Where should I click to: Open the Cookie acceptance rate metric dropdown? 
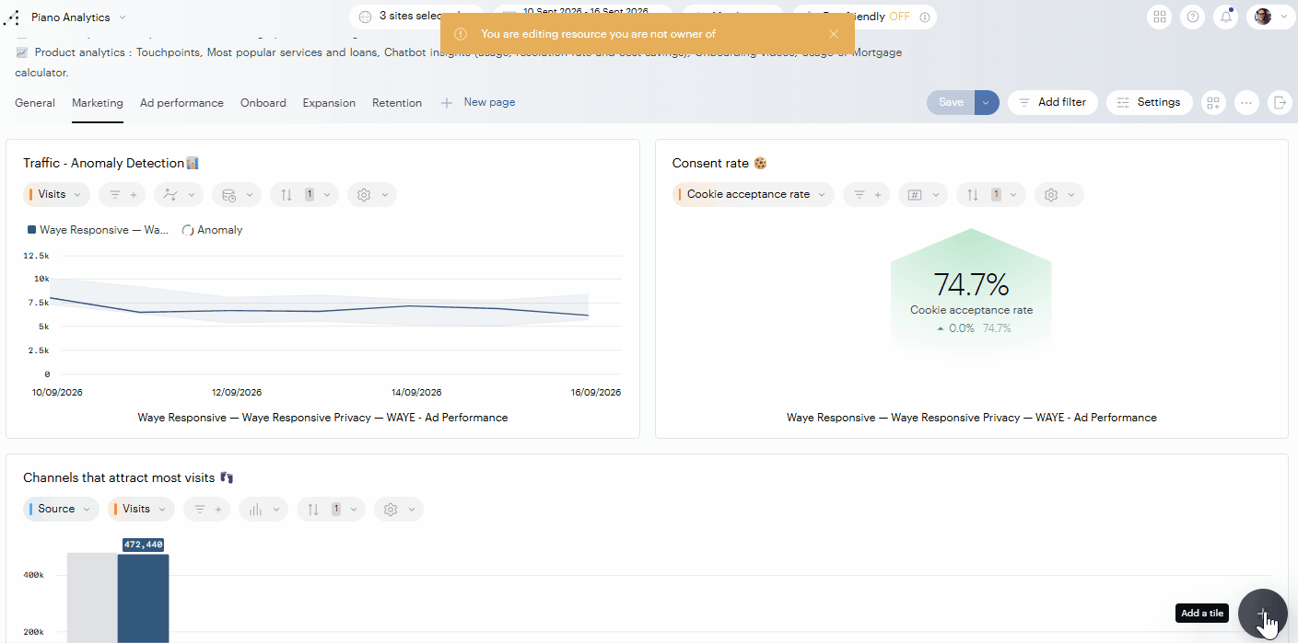pos(754,195)
